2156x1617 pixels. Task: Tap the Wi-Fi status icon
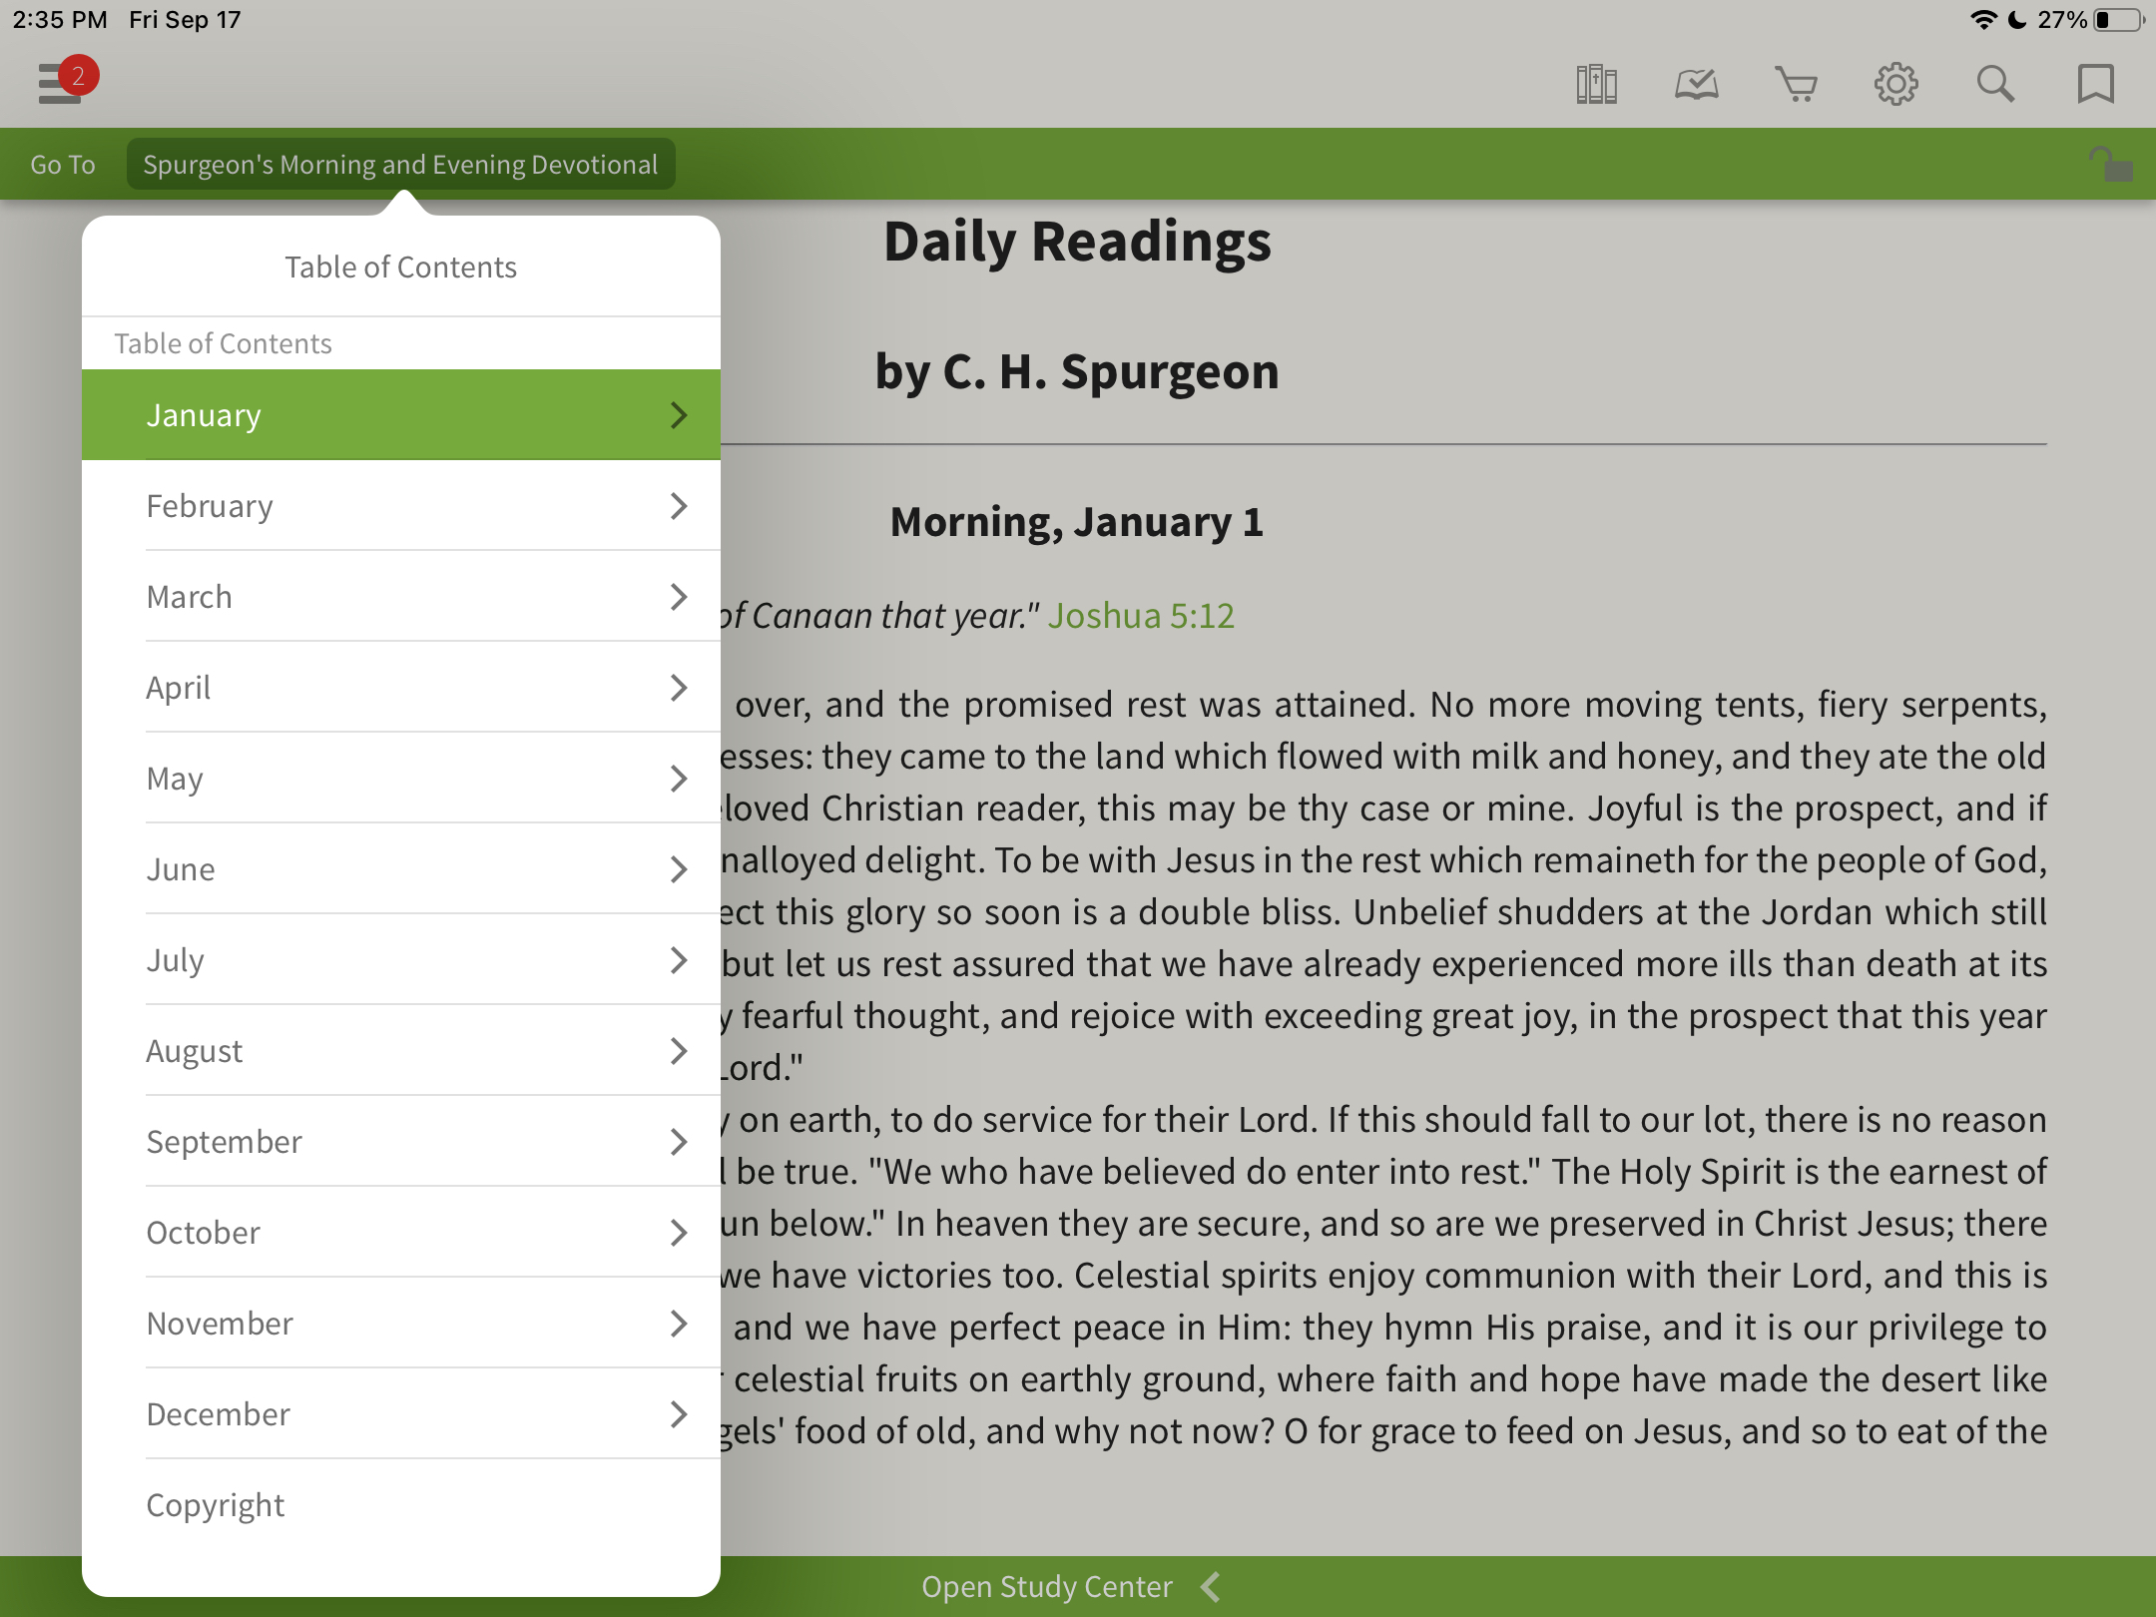tap(1984, 20)
